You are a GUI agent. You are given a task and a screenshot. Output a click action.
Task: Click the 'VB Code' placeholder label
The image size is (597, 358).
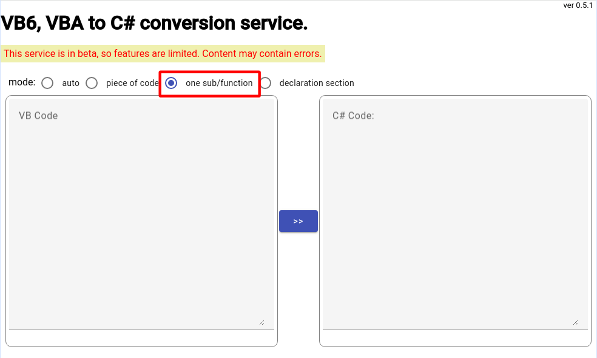click(38, 116)
